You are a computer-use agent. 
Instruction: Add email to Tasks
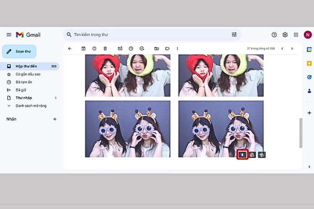[142, 48]
